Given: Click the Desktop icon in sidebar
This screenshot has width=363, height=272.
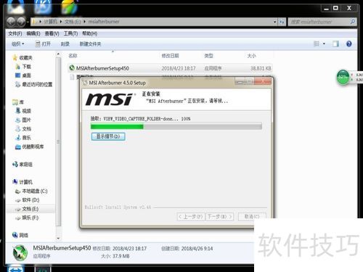Looking at the screenshot, I should [x=17, y=75].
